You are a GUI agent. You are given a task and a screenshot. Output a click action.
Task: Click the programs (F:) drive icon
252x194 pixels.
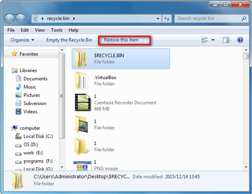[x=18, y=162]
